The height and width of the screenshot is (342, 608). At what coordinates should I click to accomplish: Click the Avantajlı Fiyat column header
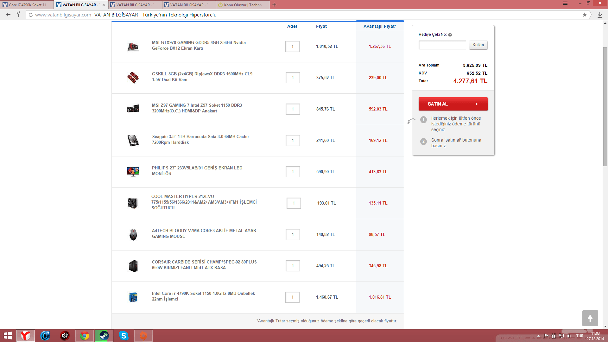pyautogui.click(x=380, y=26)
